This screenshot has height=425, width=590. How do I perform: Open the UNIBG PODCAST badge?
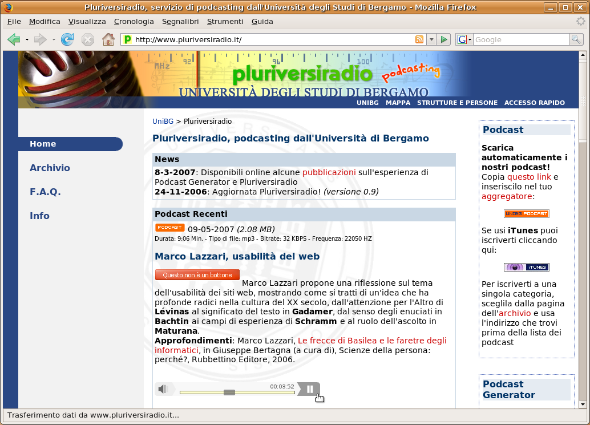(x=526, y=213)
